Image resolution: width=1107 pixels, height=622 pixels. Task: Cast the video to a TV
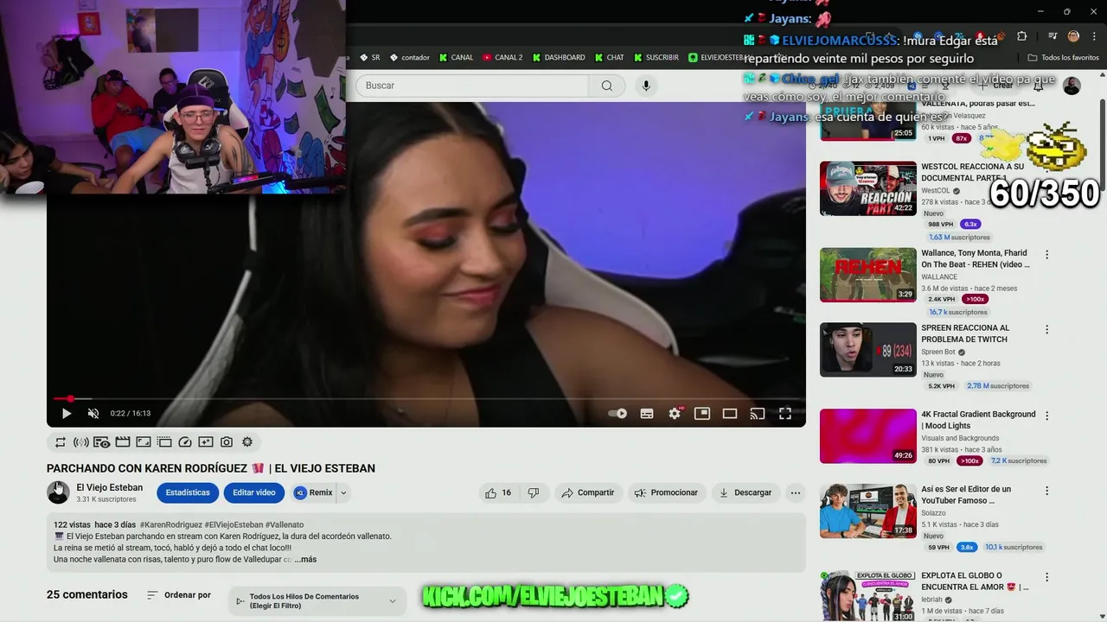tap(758, 414)
